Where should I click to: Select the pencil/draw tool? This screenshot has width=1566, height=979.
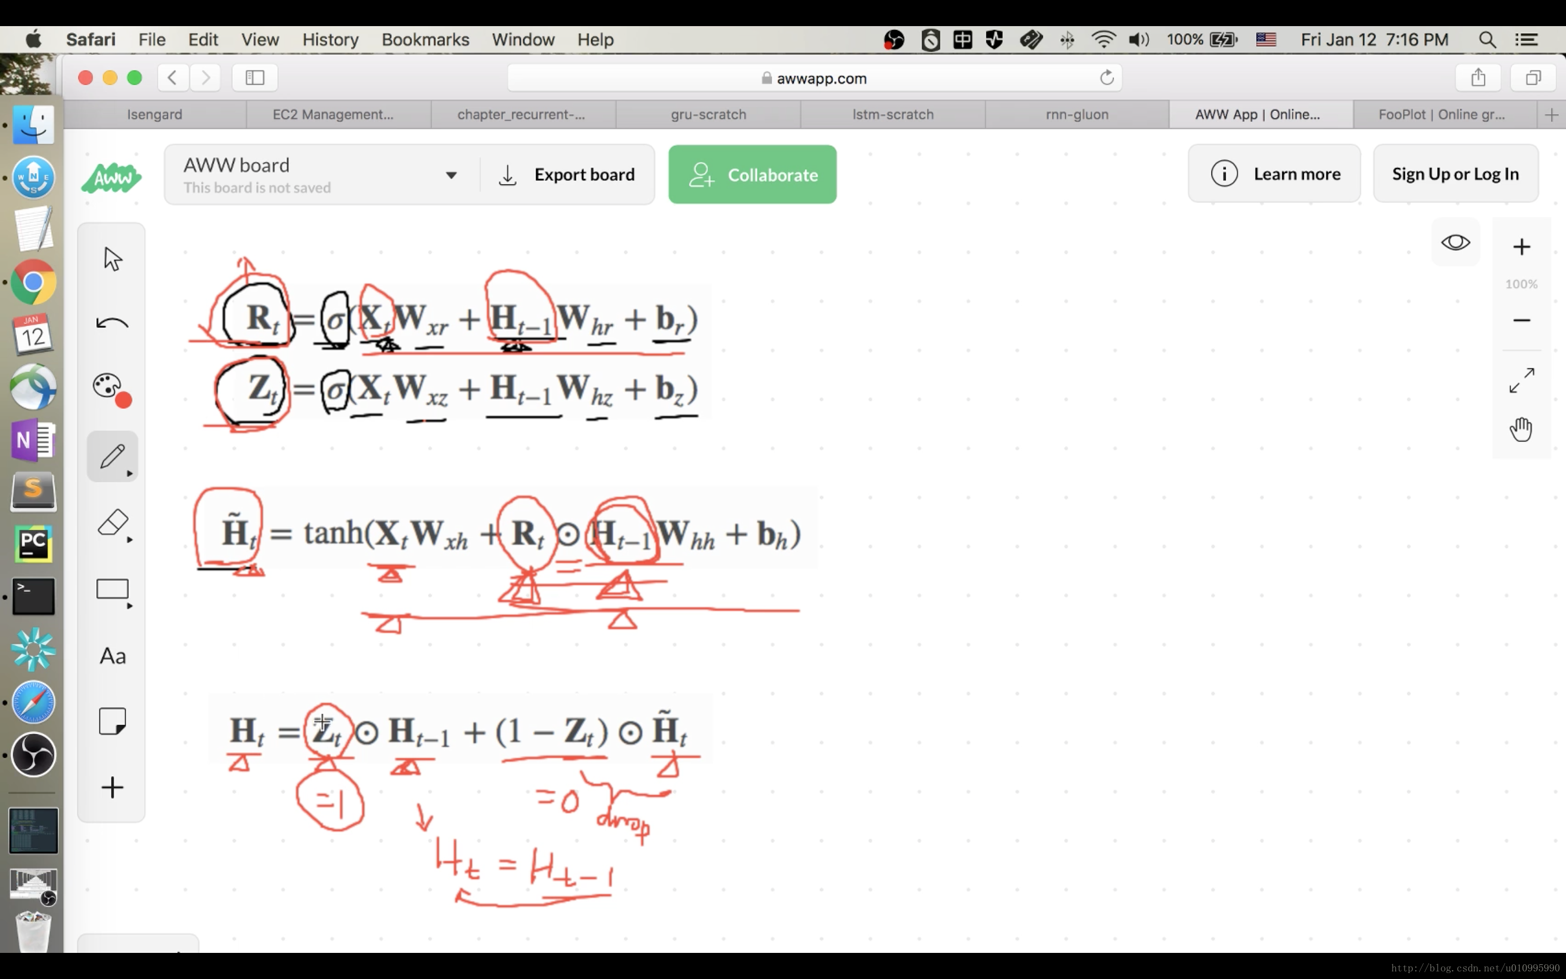tap(111, 457)
